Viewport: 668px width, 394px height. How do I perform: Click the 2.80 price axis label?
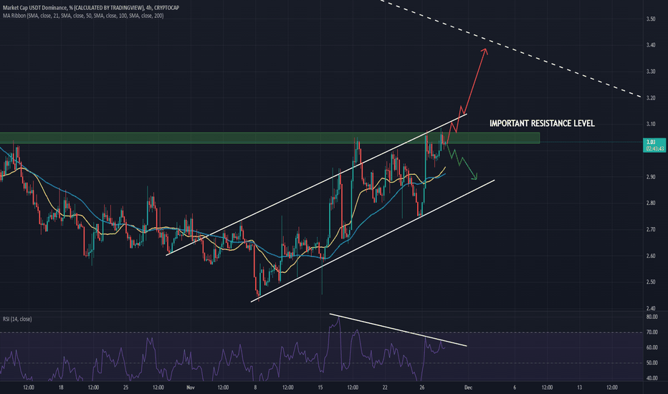(x=651, y=203)
